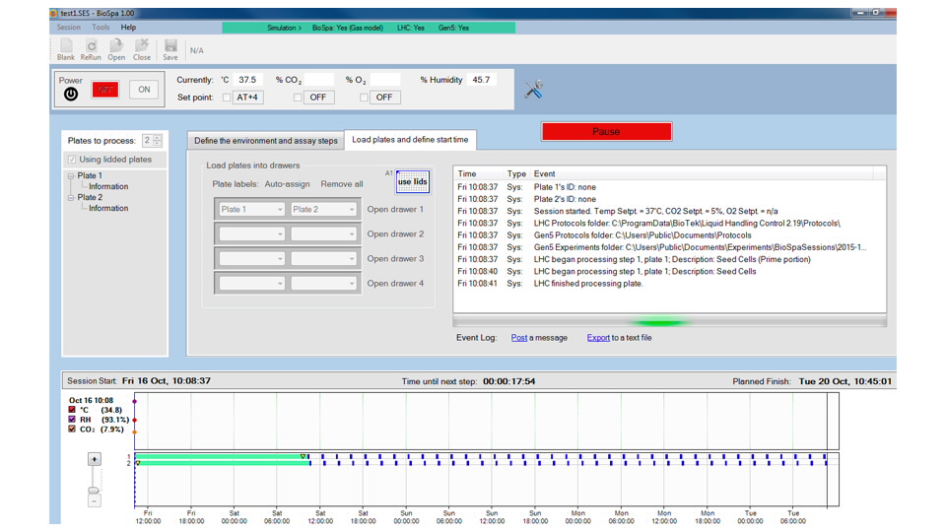This screenshot has height=532, width=946.
Task: Click the Close session toolbar icon
Action: tap(142, 49)
